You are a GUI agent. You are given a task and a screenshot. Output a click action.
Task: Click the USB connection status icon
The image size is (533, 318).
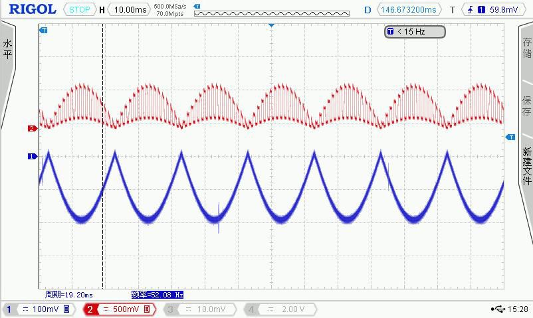498,309
